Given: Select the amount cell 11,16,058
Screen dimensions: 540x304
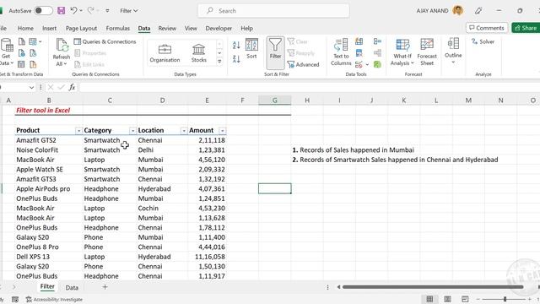Looking at the screenshot, I should 207,257.
